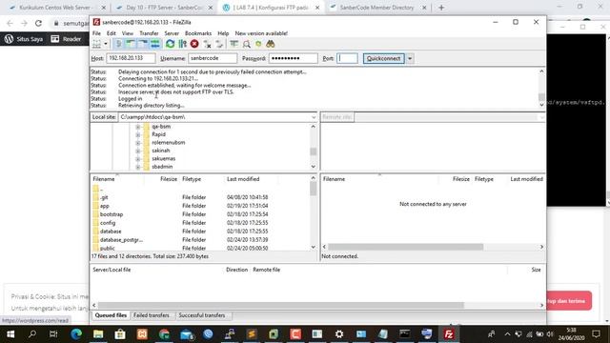This screenshot has width=610, height=343.
Task: Expand the sakuemas folder tree node
Action: 137,159
